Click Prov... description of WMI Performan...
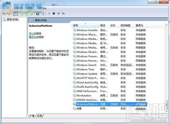170x124 pixels. tap(104, 91)
